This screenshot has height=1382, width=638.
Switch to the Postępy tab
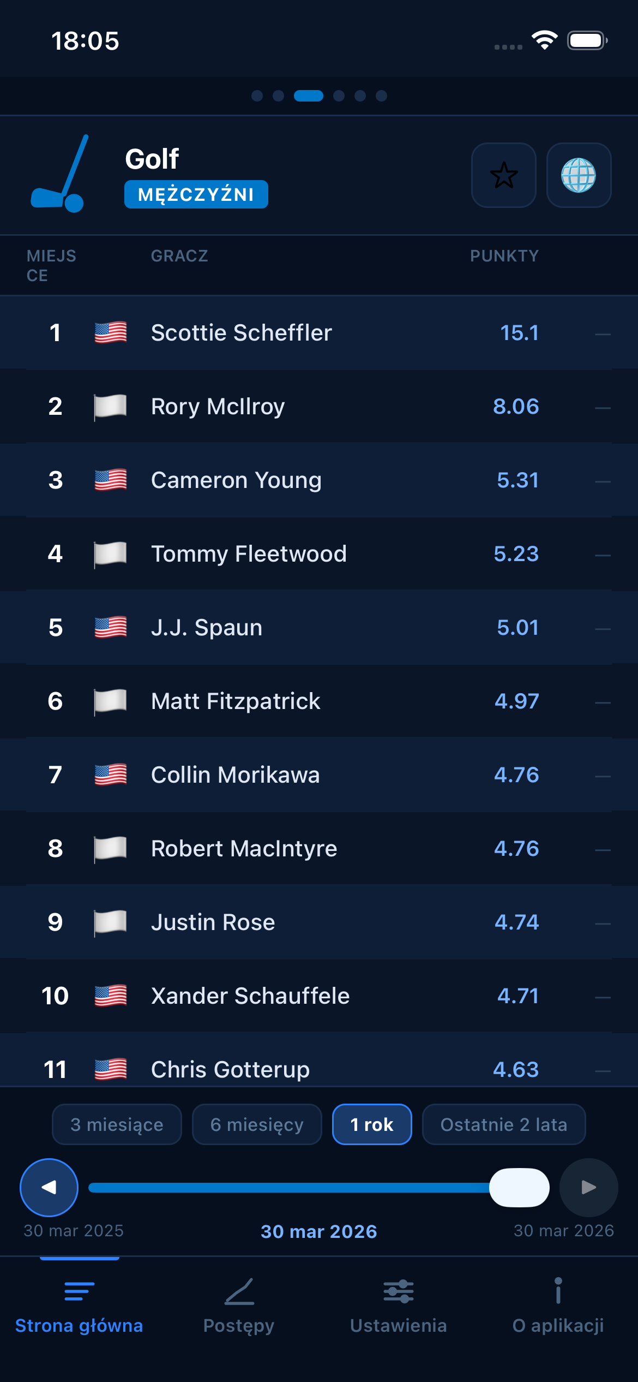point(239,1310)
